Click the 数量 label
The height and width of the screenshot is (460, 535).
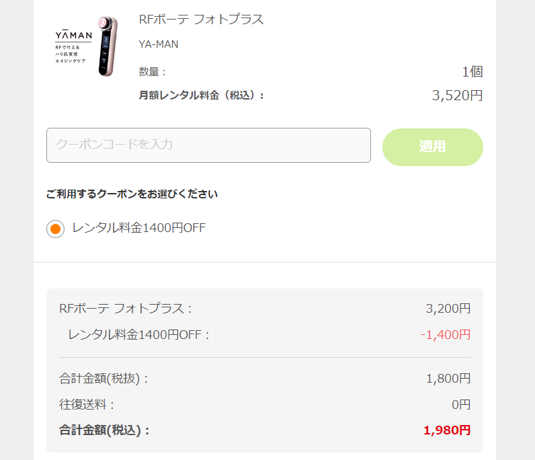click(x=153, y=72)
